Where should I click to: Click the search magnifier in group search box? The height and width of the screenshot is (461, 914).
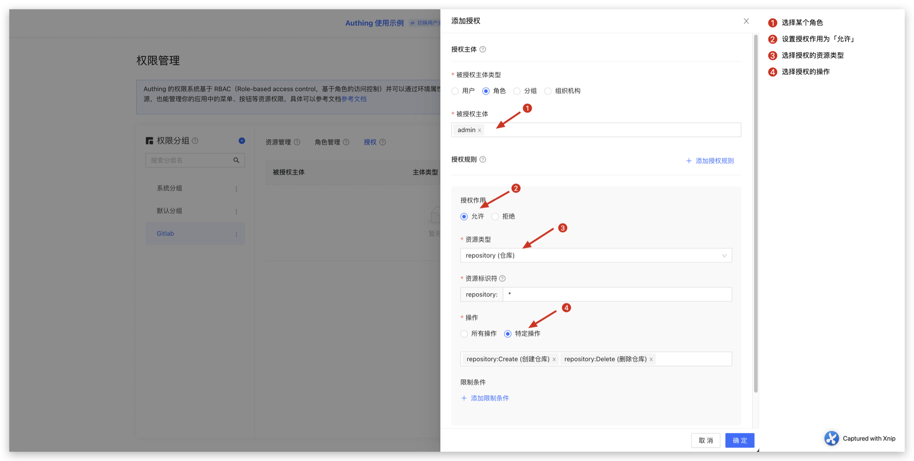236,160
